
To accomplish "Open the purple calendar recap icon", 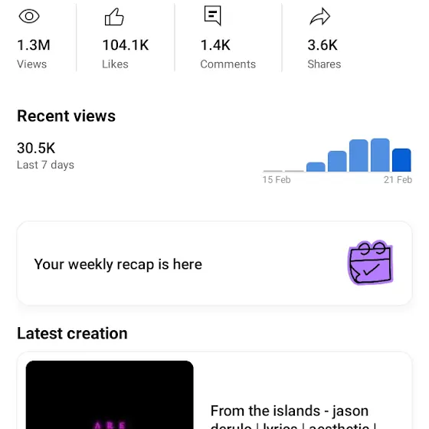I will point(371,263).
